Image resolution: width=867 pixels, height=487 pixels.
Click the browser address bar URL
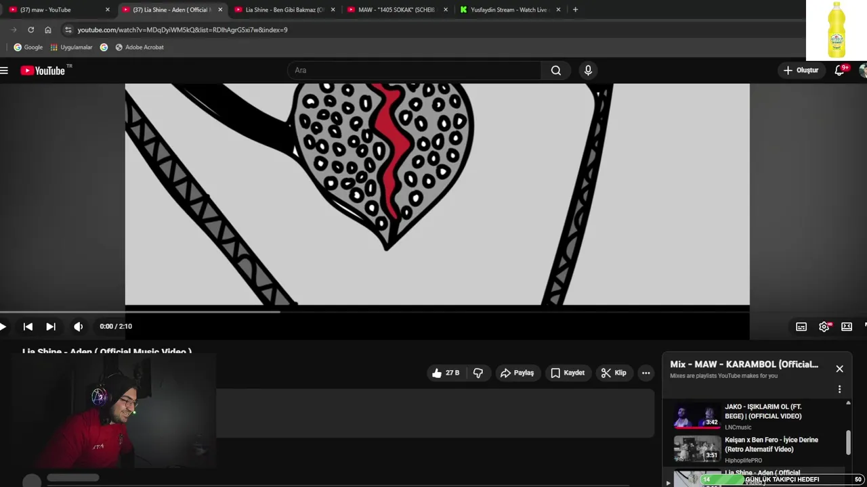[x=183, y=30]
